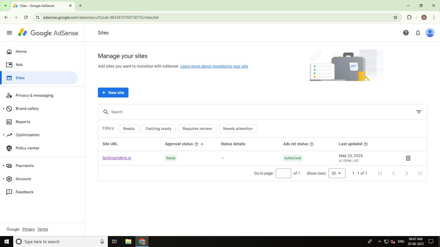The width and height of the screenshot is (440, 247).
Task: Go to previous page of table
Action: click(394, 173)
